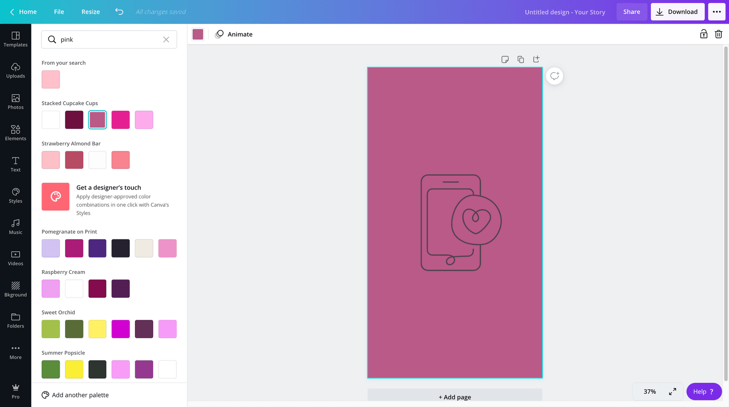Toggle the lock icon in toolbar
The image size is (729, 407).
pos(703,34)
